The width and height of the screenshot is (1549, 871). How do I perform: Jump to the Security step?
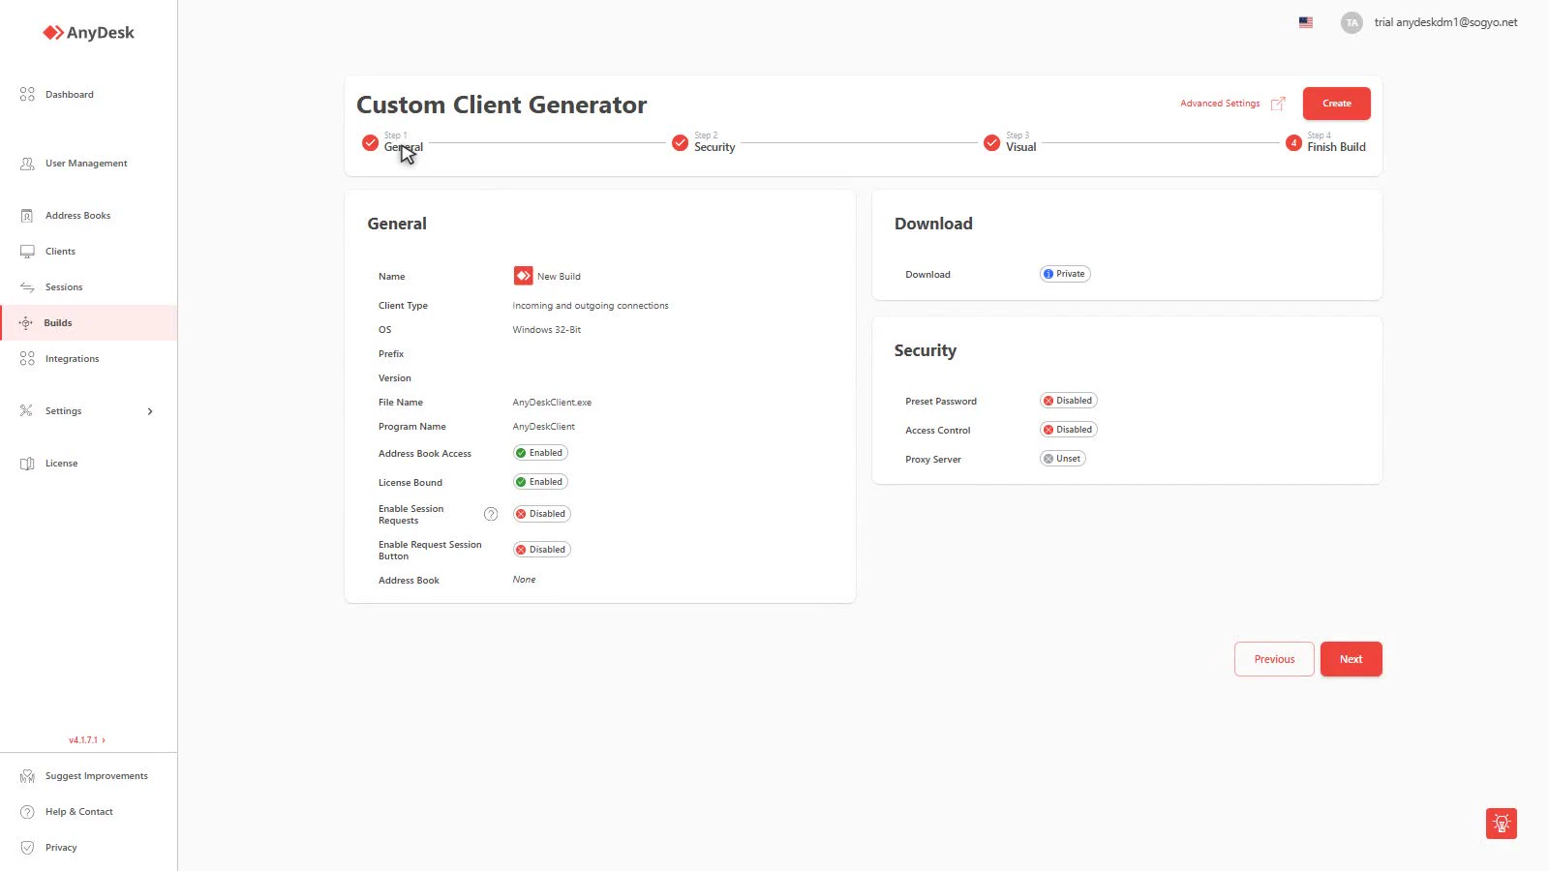714,147
